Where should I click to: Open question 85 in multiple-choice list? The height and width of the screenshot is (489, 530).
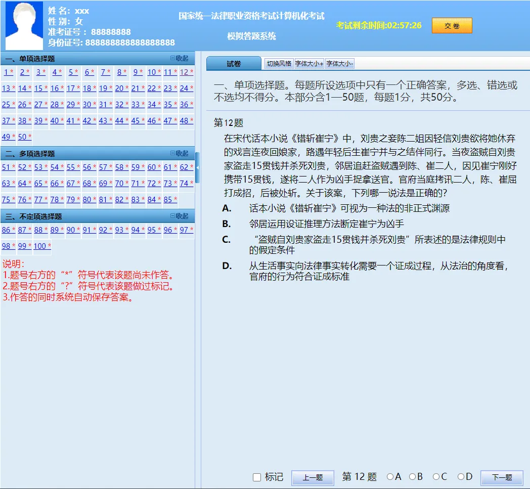[x=168, y=200]
